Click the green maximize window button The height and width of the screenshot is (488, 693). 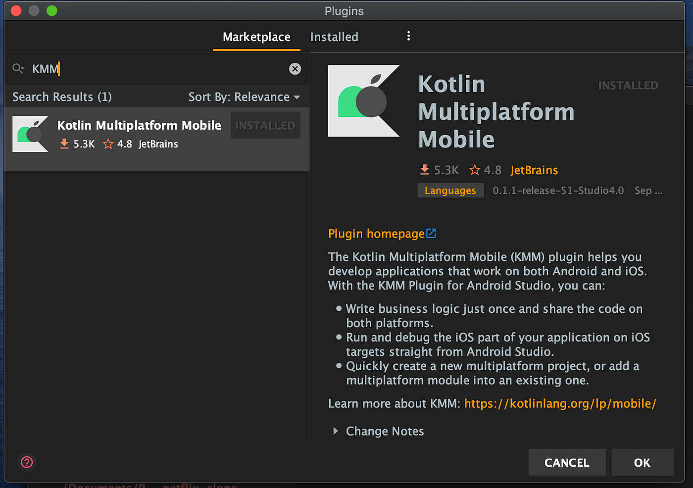(x=52, y=10)
